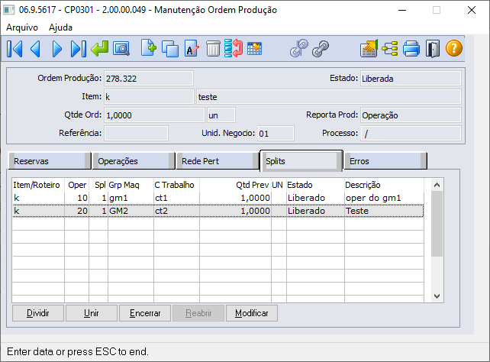This screenshot has width=490, height=362.
Task: Click the ct1 work center cell
Action: pos(176,198)
